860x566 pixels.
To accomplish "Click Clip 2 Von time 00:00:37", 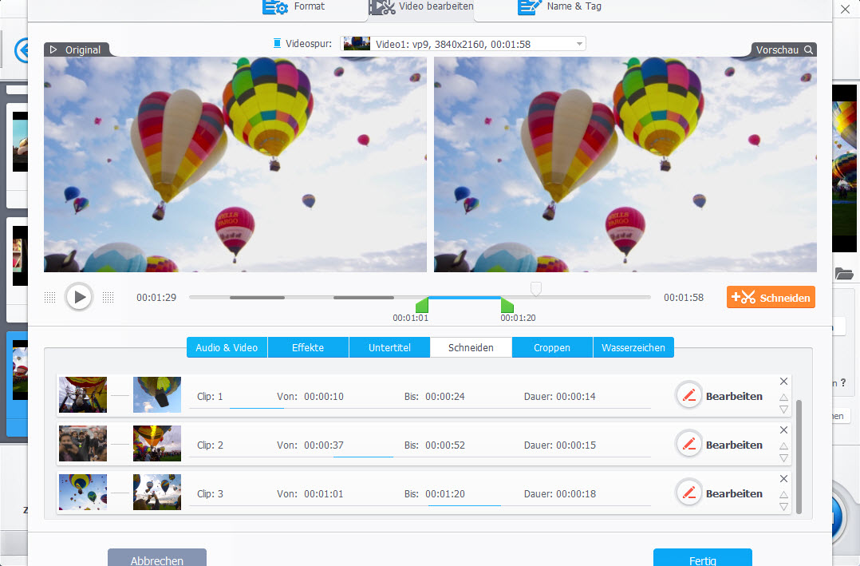I will pyautogui.click(x=324, y=445).
